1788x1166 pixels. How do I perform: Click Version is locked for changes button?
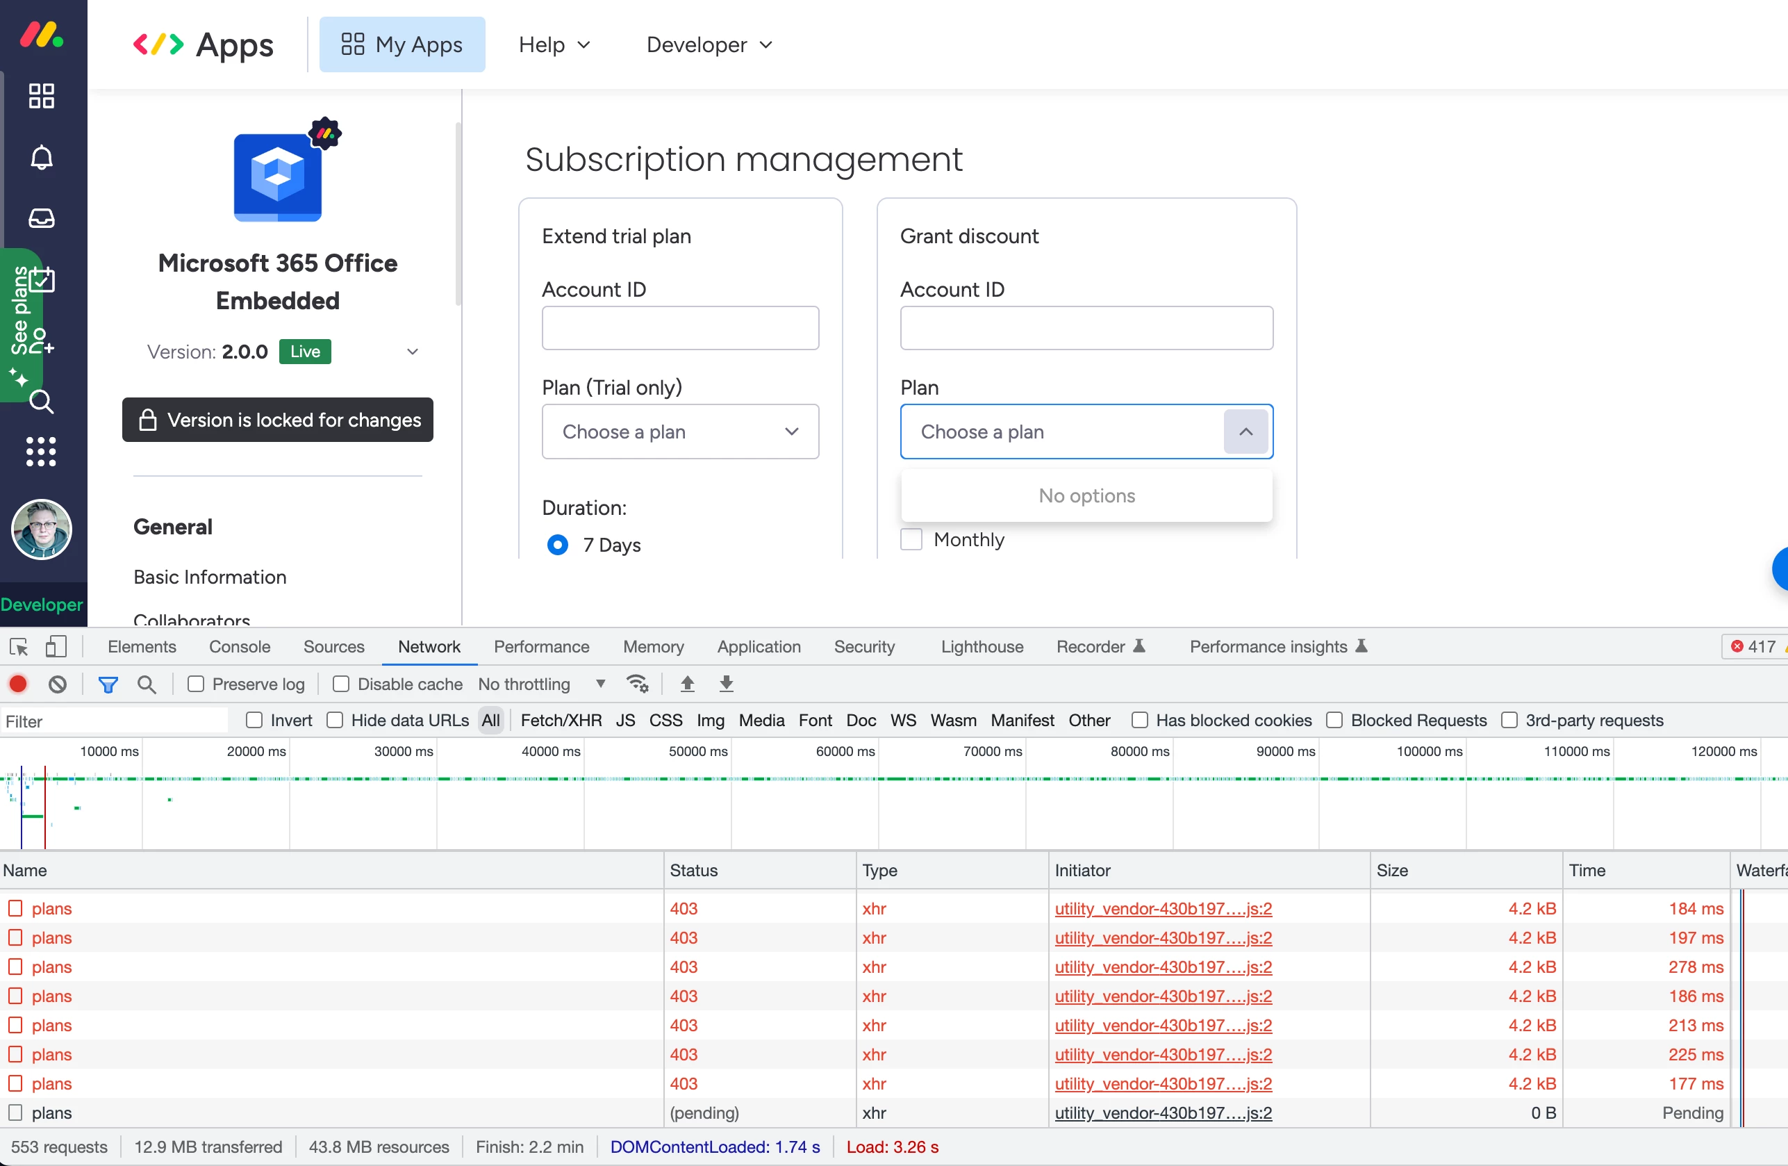coord(278,419)
